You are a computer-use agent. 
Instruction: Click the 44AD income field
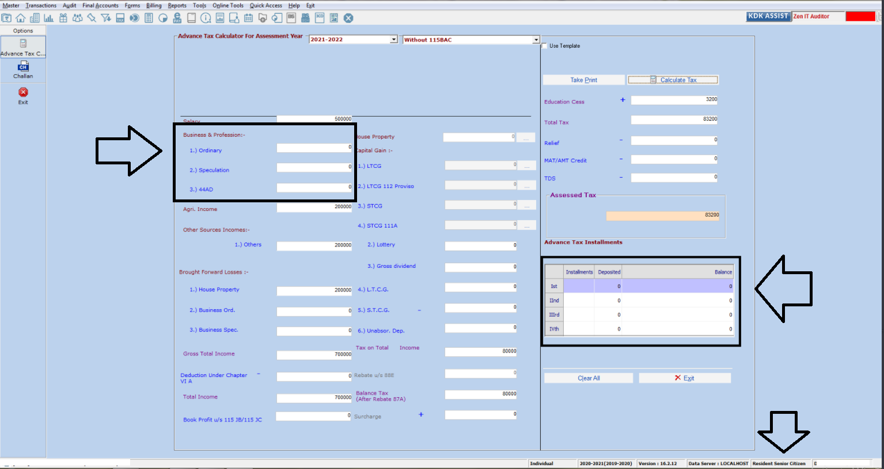click(314, 187)
